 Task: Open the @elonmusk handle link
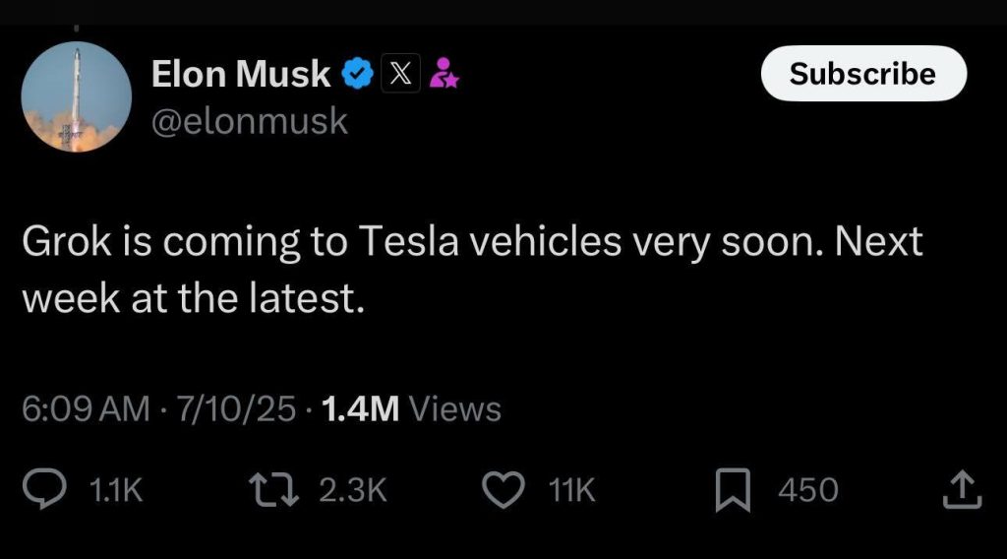[x=249, y=121]
